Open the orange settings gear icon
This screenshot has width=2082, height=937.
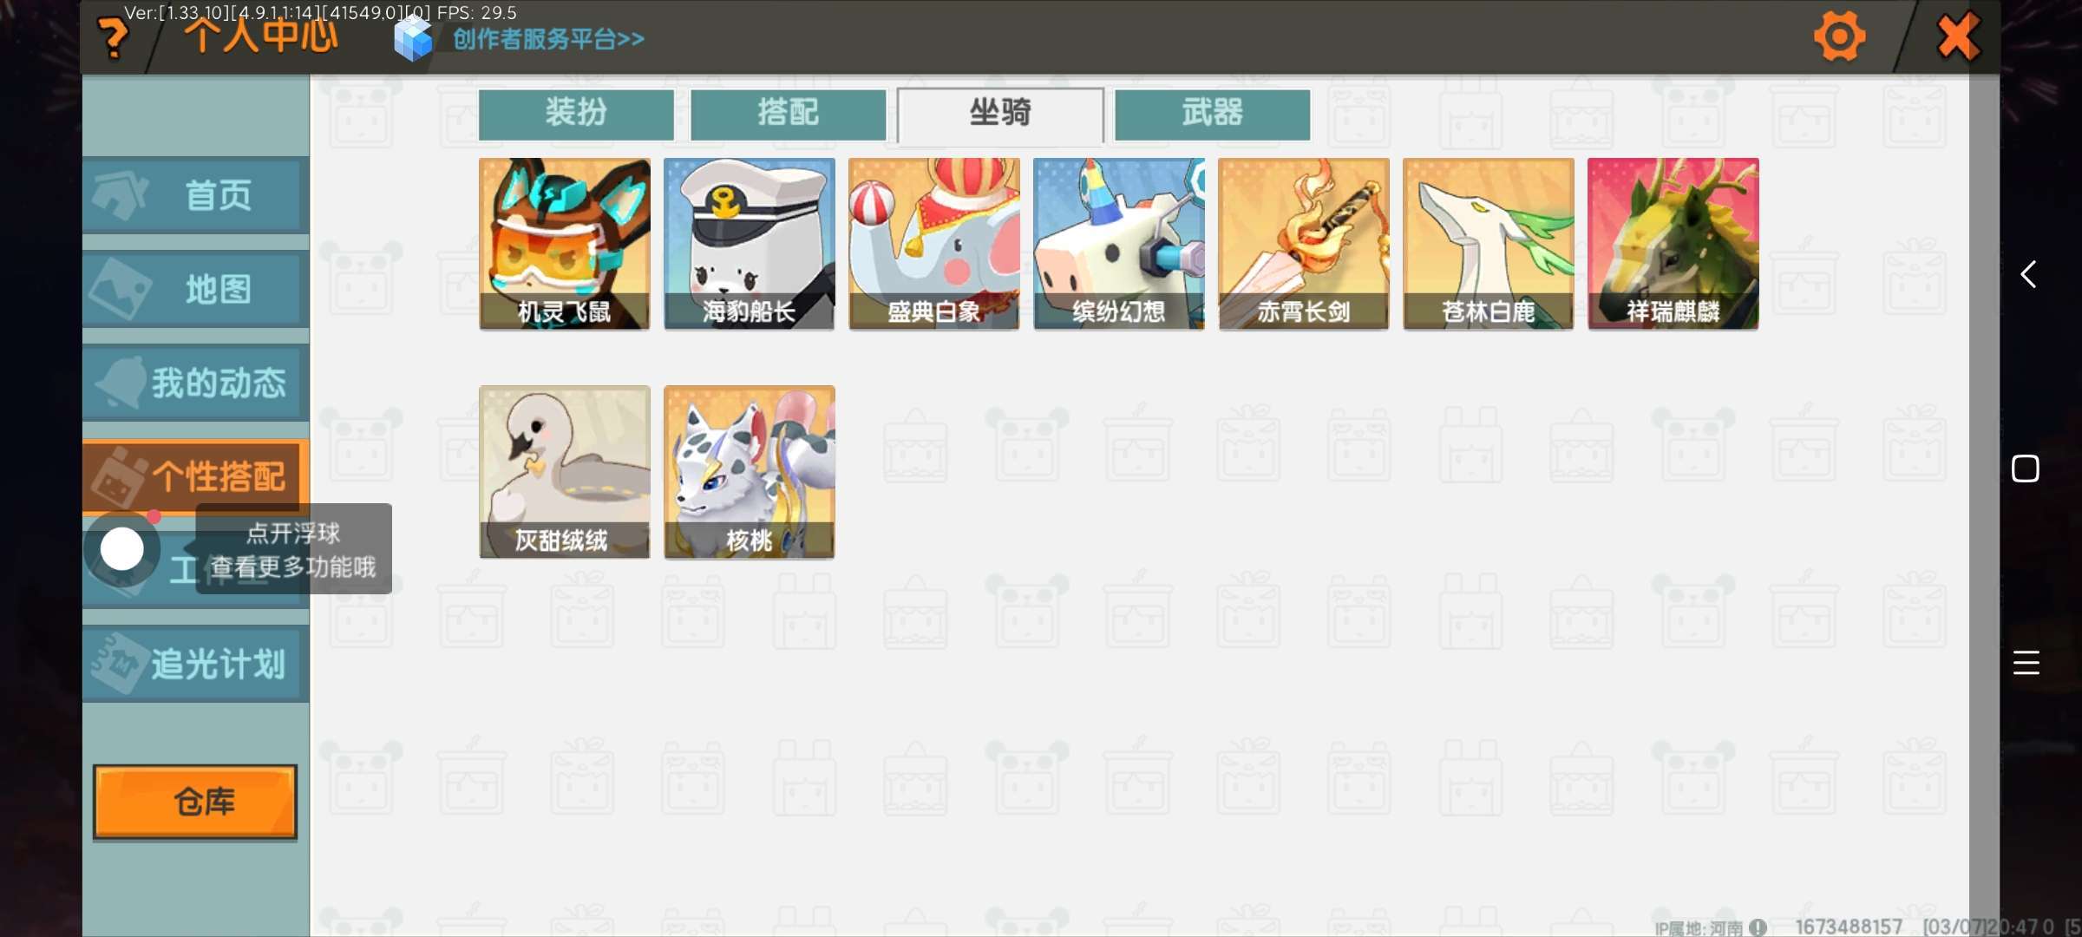1838,36
